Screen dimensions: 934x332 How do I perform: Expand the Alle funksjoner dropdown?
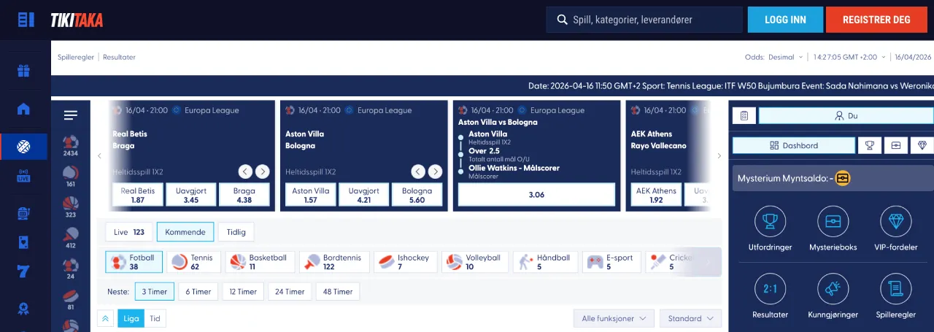(613, 318)
